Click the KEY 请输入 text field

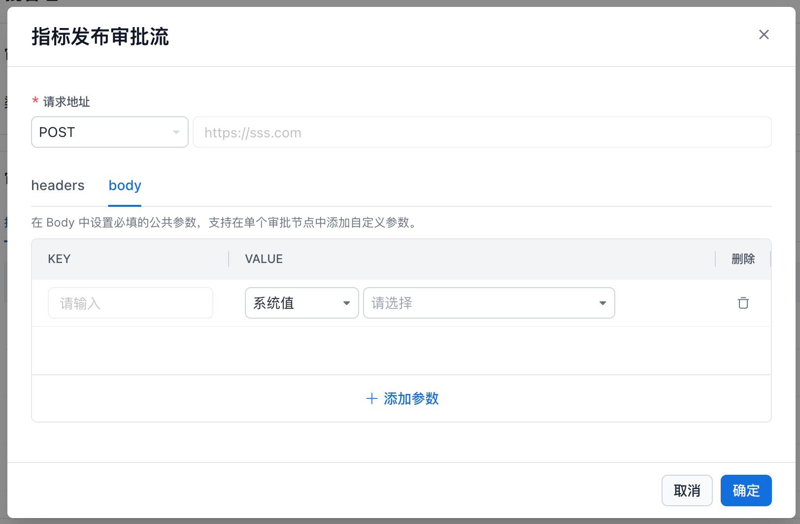tap(131, 303)
